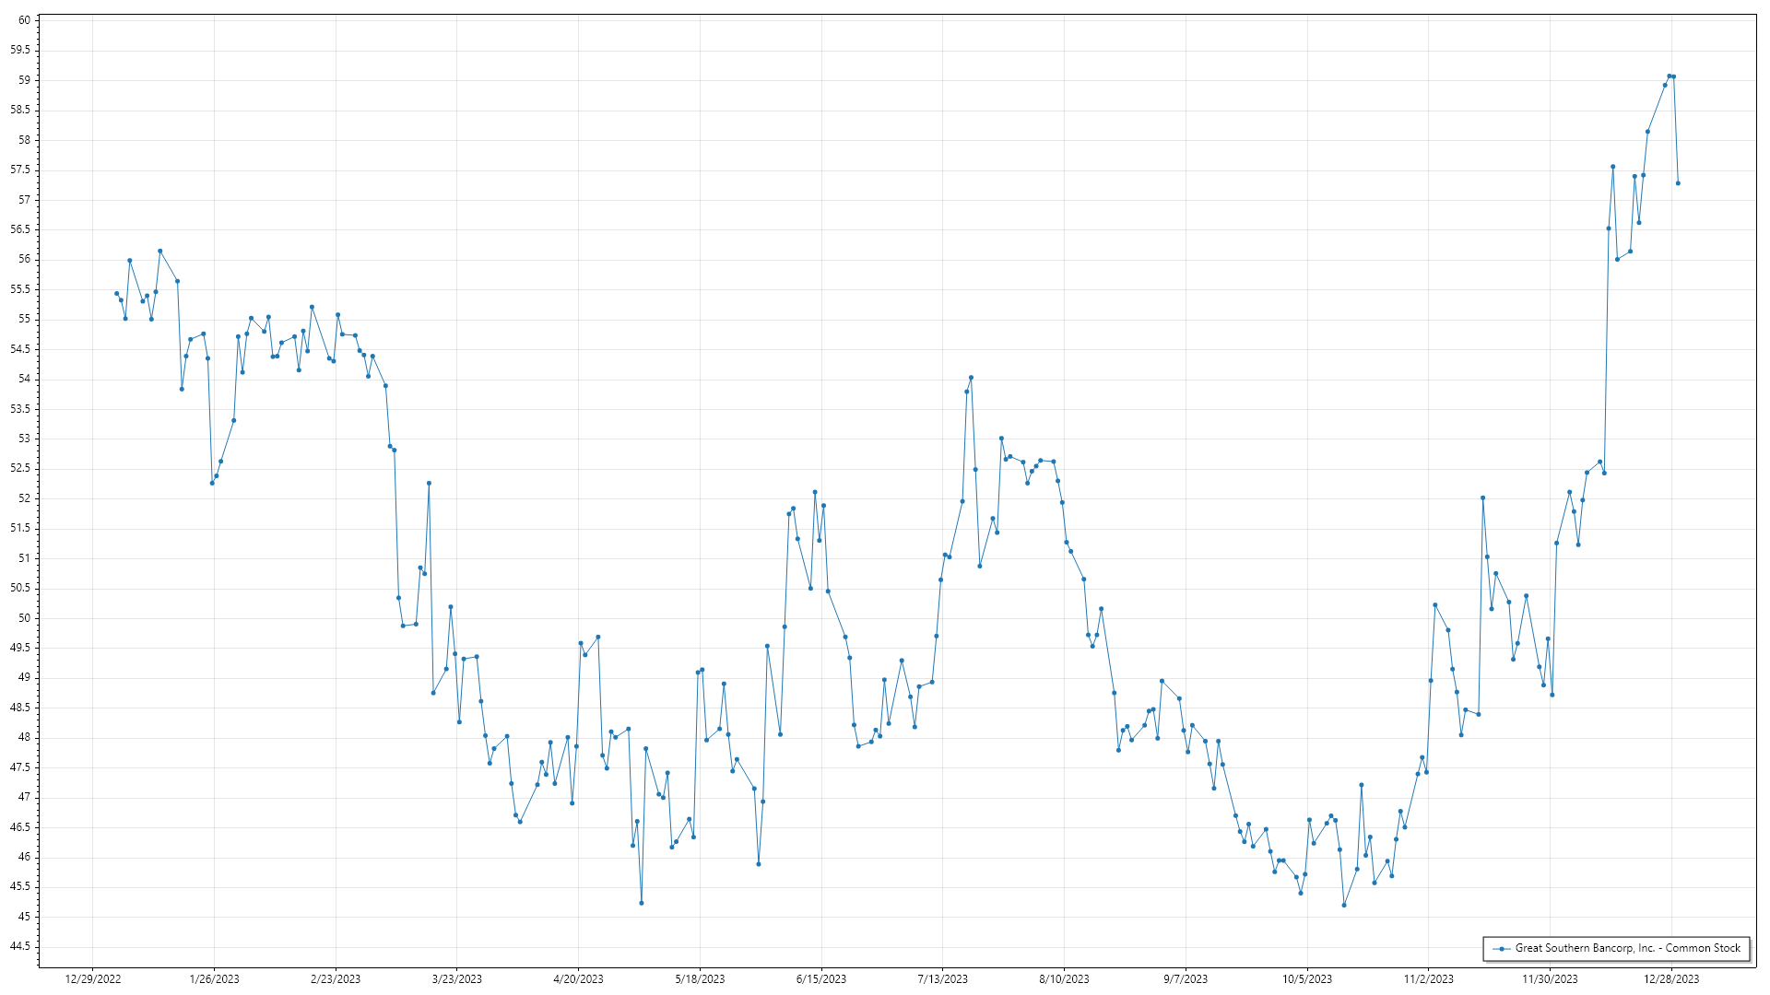Viewport: 1770px width, 995px height.
Task: Click the 60 label on the y-axis
Action: (x=25, y=20)
